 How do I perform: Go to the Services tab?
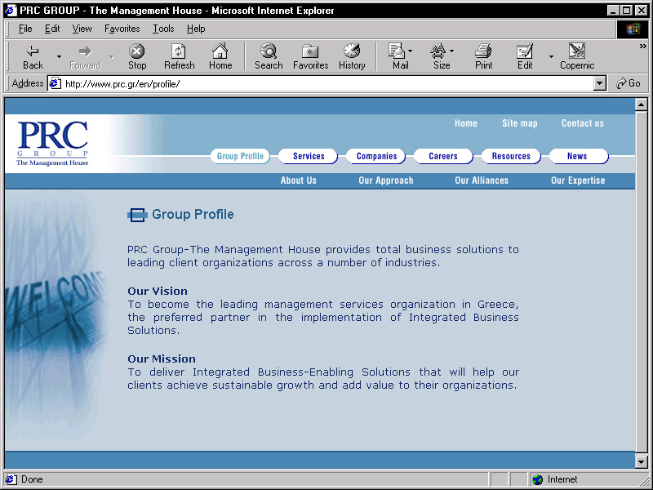pyautogui.click(x=309, y=156)
